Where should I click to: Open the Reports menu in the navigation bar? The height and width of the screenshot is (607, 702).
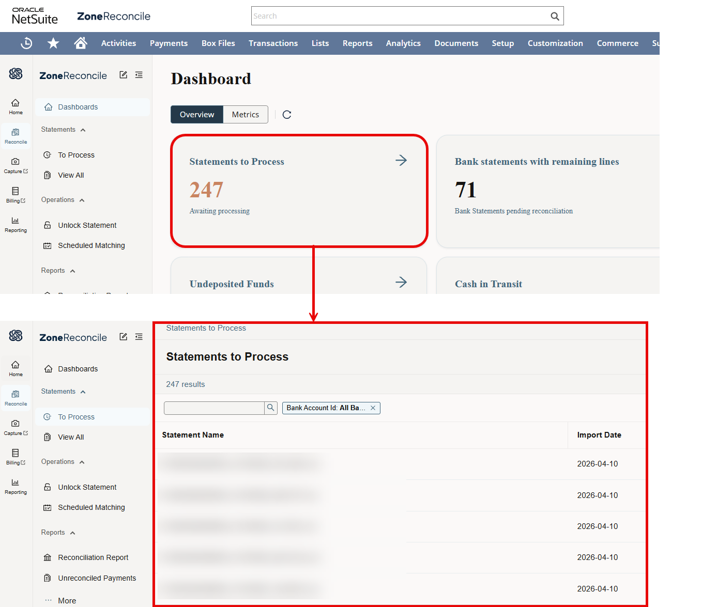357,43
